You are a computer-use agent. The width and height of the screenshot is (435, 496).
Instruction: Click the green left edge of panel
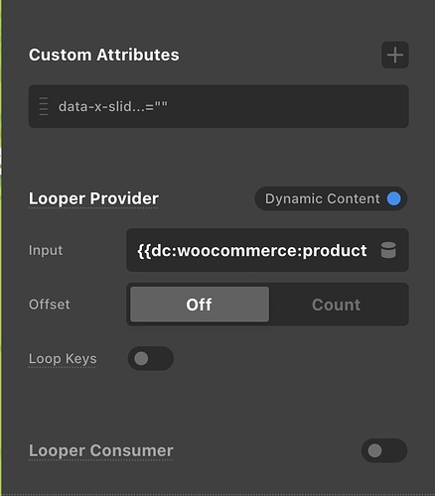pyautogui.click(x=1, y=248)
